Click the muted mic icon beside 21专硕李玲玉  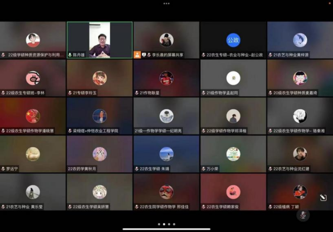tap(70, 93)
